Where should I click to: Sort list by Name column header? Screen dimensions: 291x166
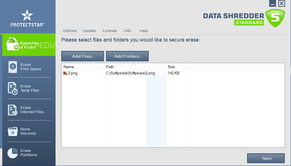[x=83, y=67]
